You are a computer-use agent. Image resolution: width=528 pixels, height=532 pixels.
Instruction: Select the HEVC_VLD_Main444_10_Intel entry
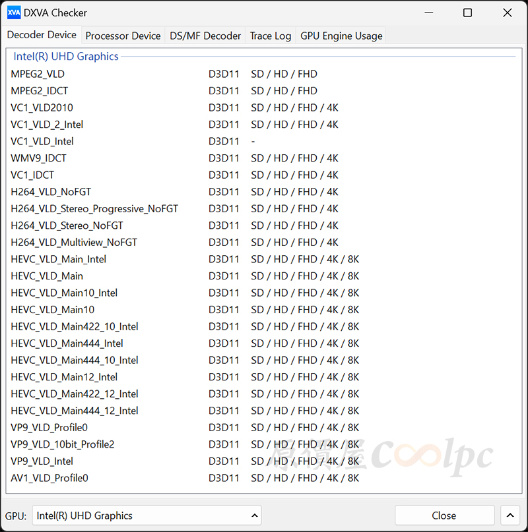pos(263,361)
